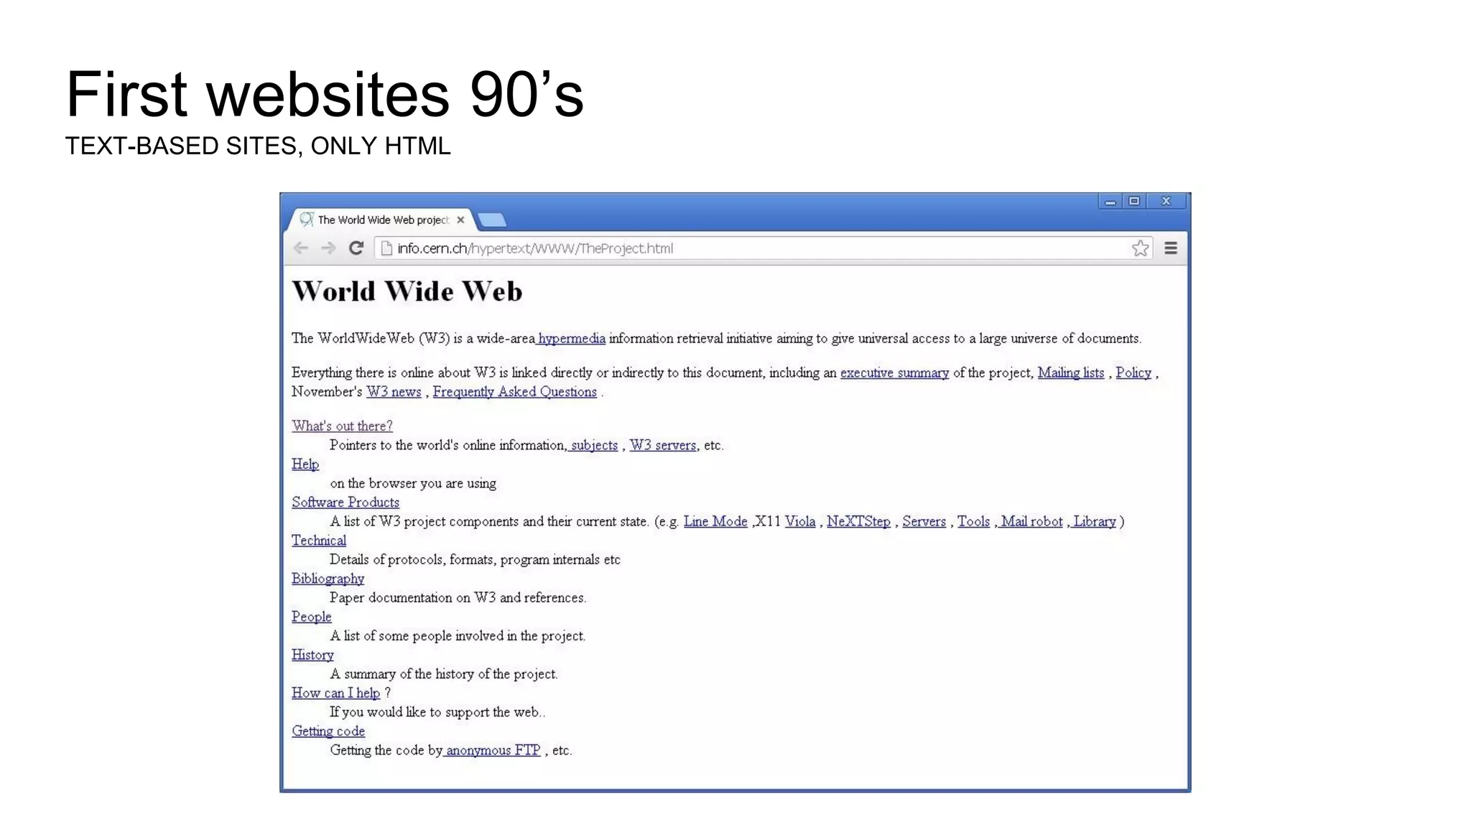Open the Bibliography link

[328, 579]
